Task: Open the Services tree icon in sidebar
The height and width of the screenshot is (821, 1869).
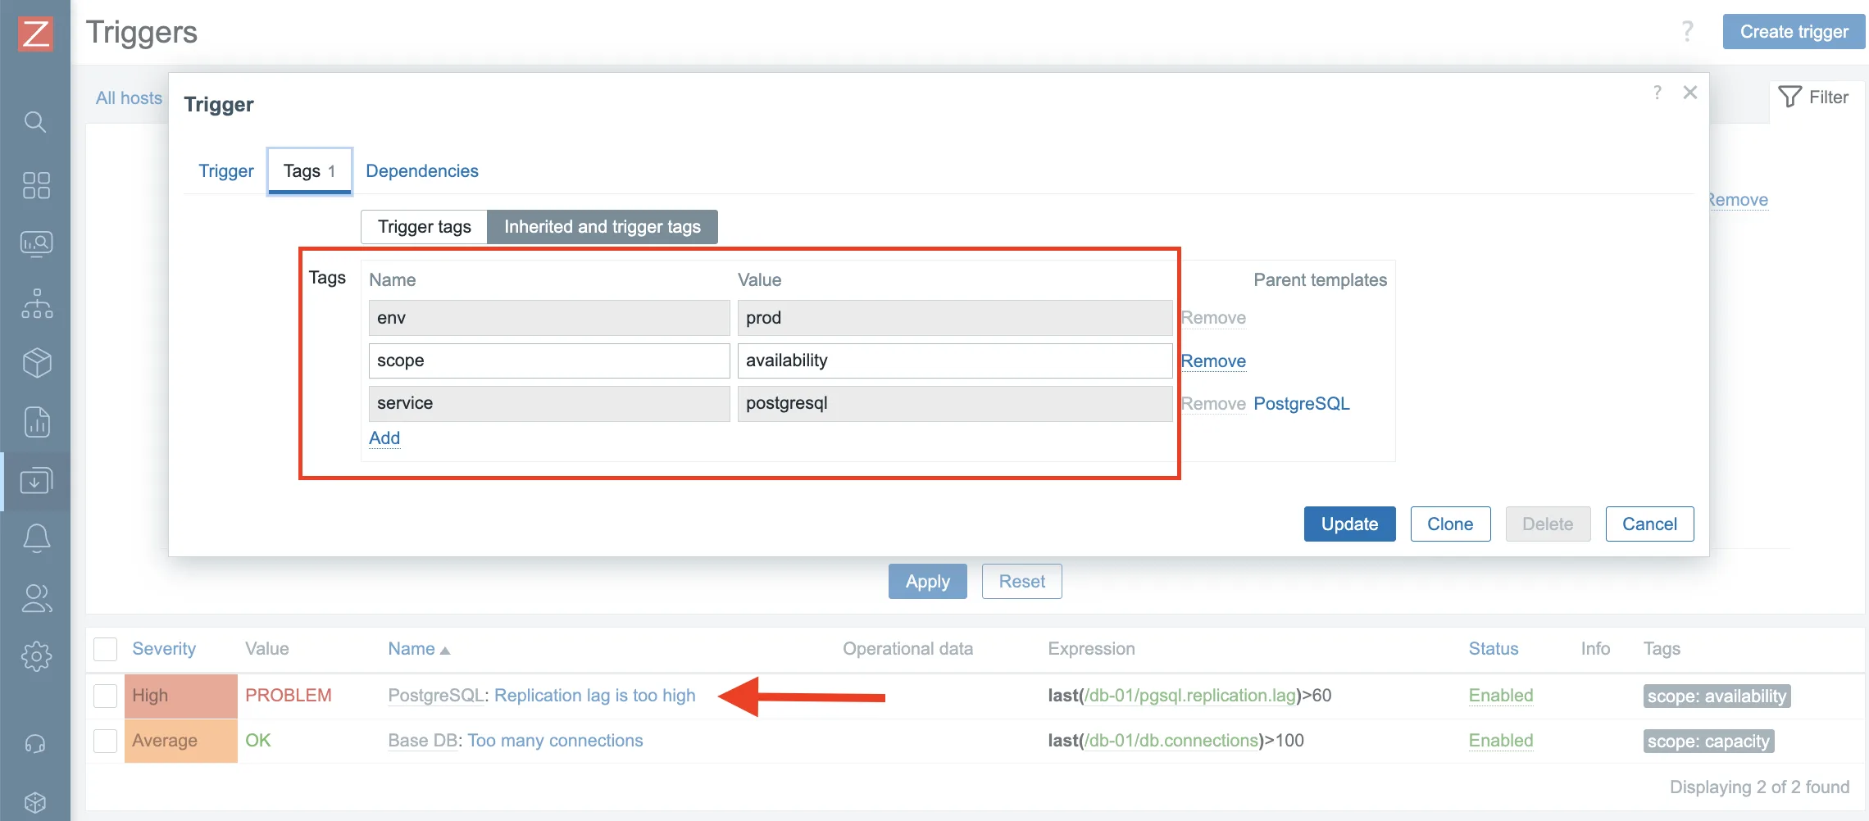Action: [36, 303]
